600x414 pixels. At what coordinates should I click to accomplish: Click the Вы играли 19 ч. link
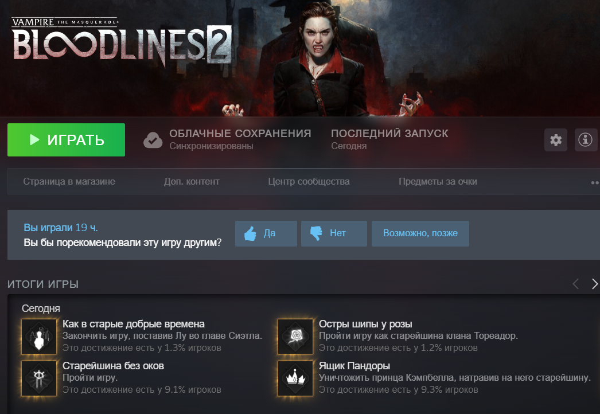tap(61, 228)
